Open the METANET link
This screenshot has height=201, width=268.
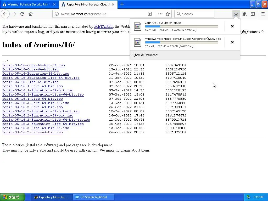pyautogui.click(x=103, y=26)
